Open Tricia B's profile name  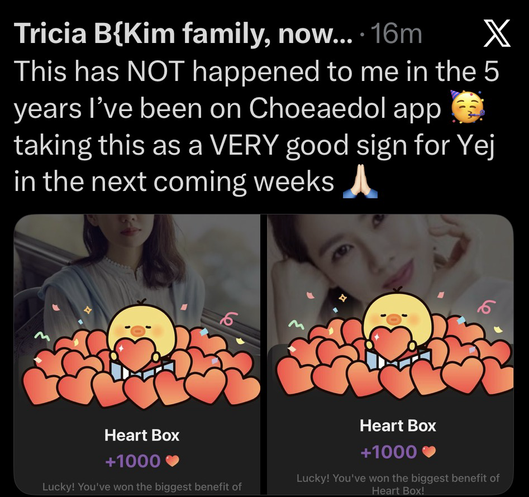click(x=183, y=34)
